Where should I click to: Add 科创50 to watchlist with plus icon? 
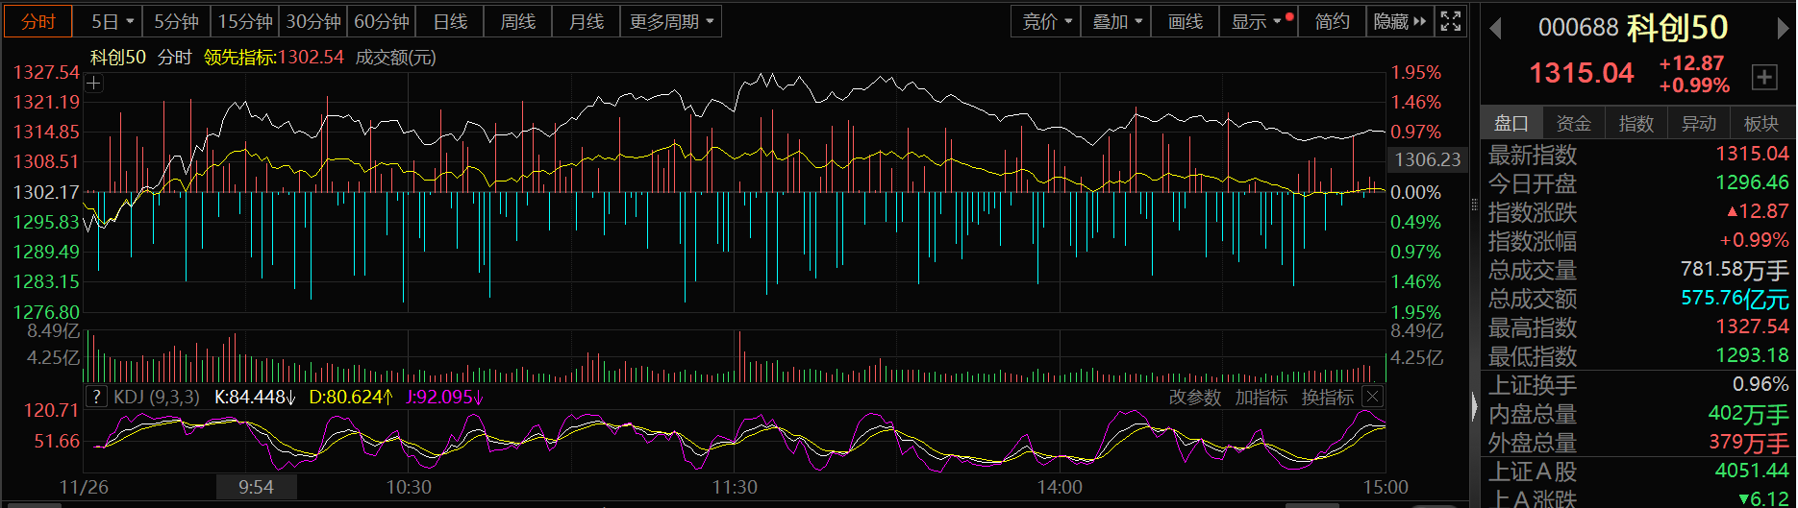(x=1764, y=77)
